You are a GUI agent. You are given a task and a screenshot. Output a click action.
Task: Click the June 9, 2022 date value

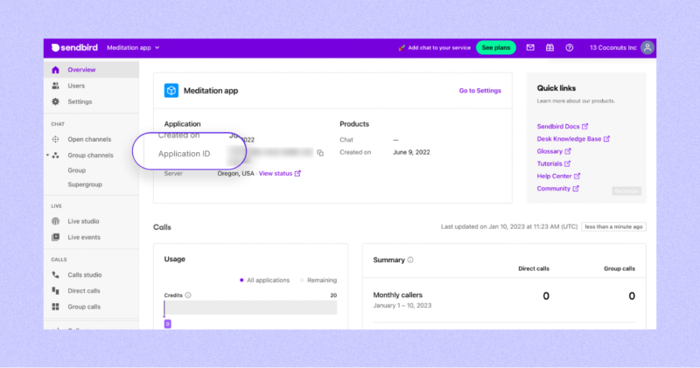[x=411, y=152]
